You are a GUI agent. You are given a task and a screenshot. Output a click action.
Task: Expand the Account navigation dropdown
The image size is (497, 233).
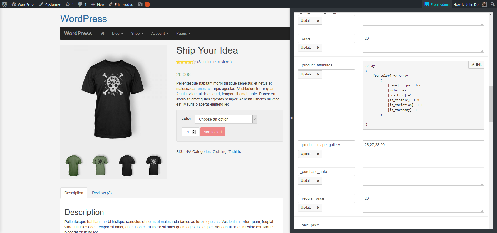pos(160,33)
